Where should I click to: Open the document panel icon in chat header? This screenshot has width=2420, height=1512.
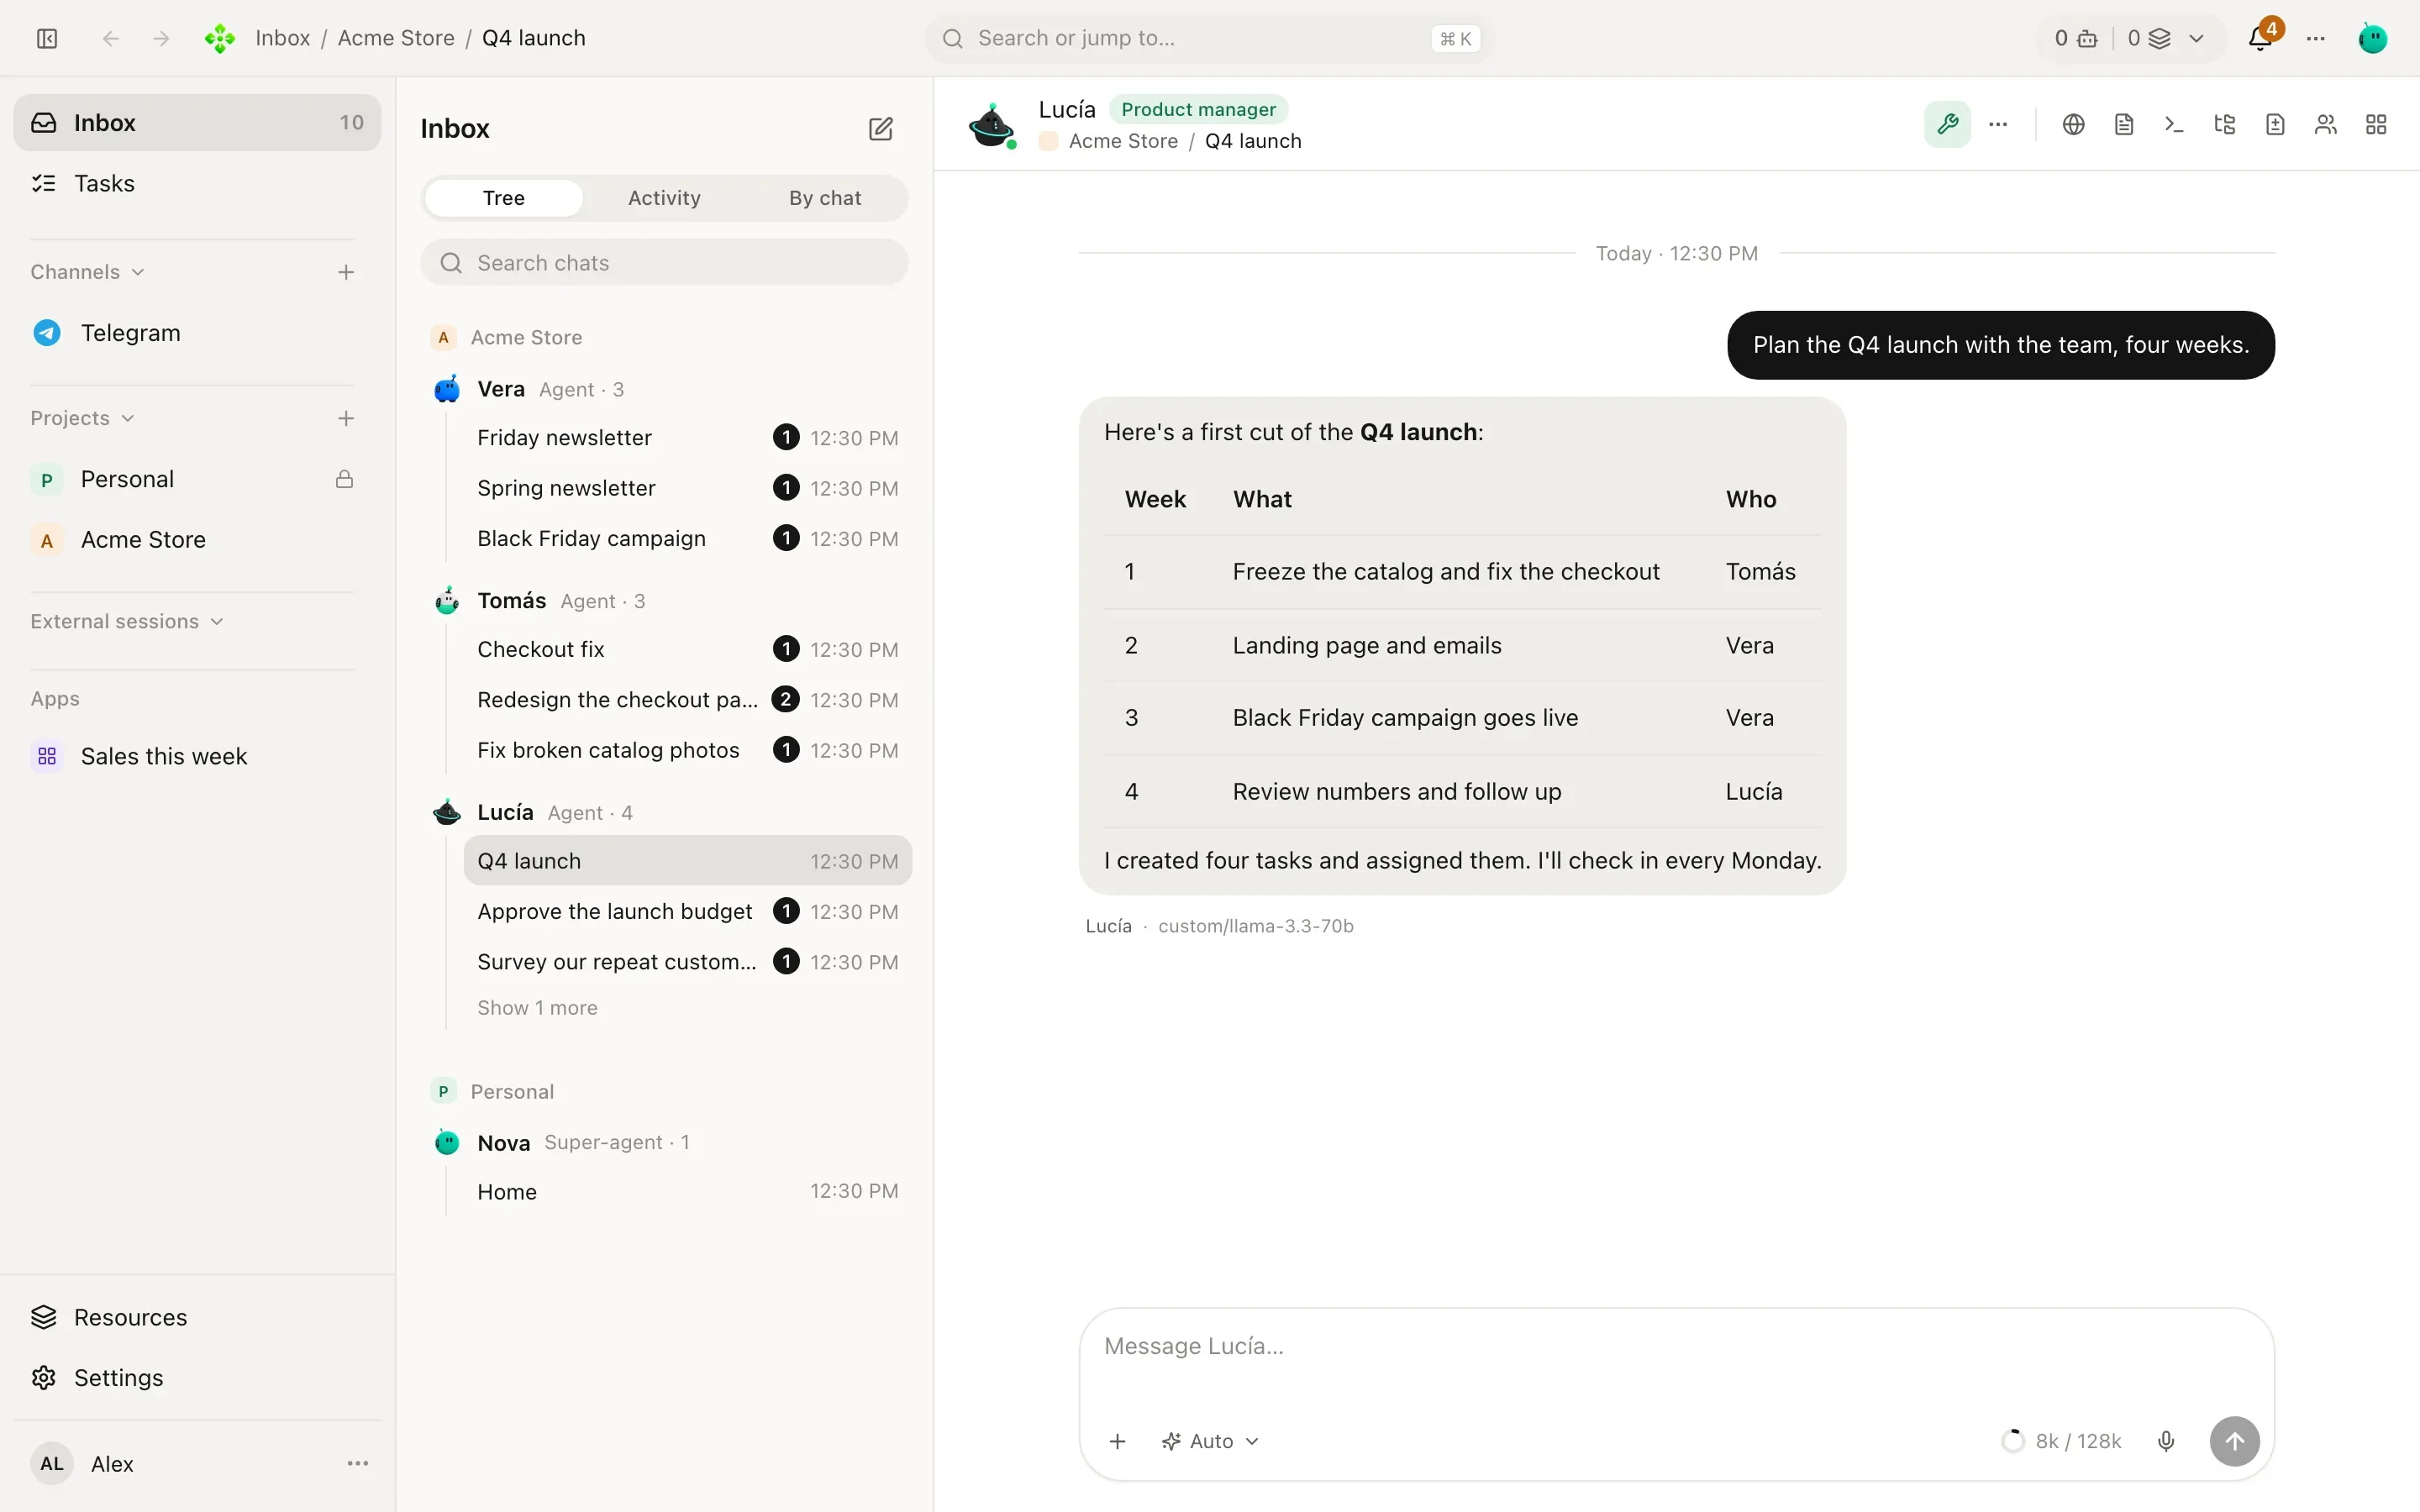coord(2124,124)
